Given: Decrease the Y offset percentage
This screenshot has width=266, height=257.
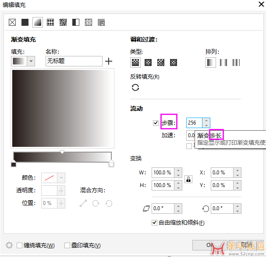Looking at the screenshot, I should coord(238,188).
